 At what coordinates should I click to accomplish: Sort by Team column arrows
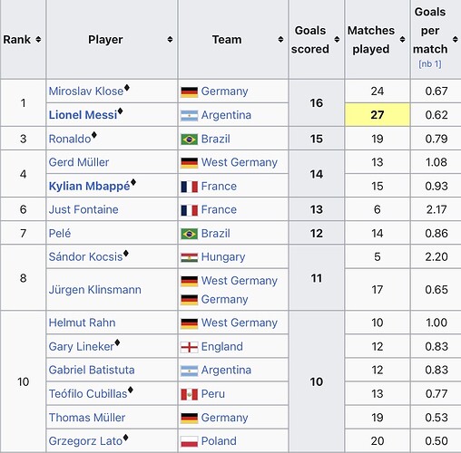(x=280, y=39)
